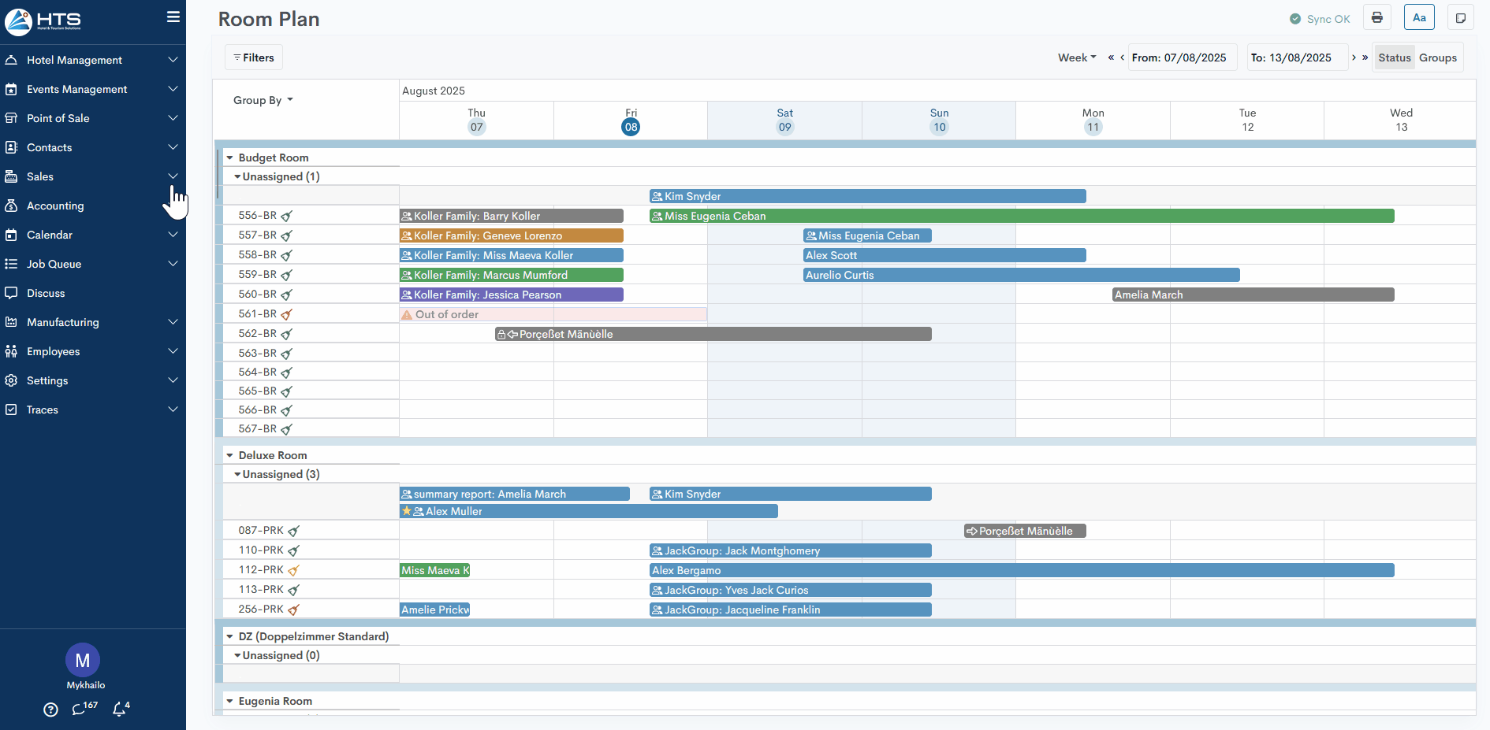
Task: Open Discuss in the sidebar menu
Action: tap(46, 293)
